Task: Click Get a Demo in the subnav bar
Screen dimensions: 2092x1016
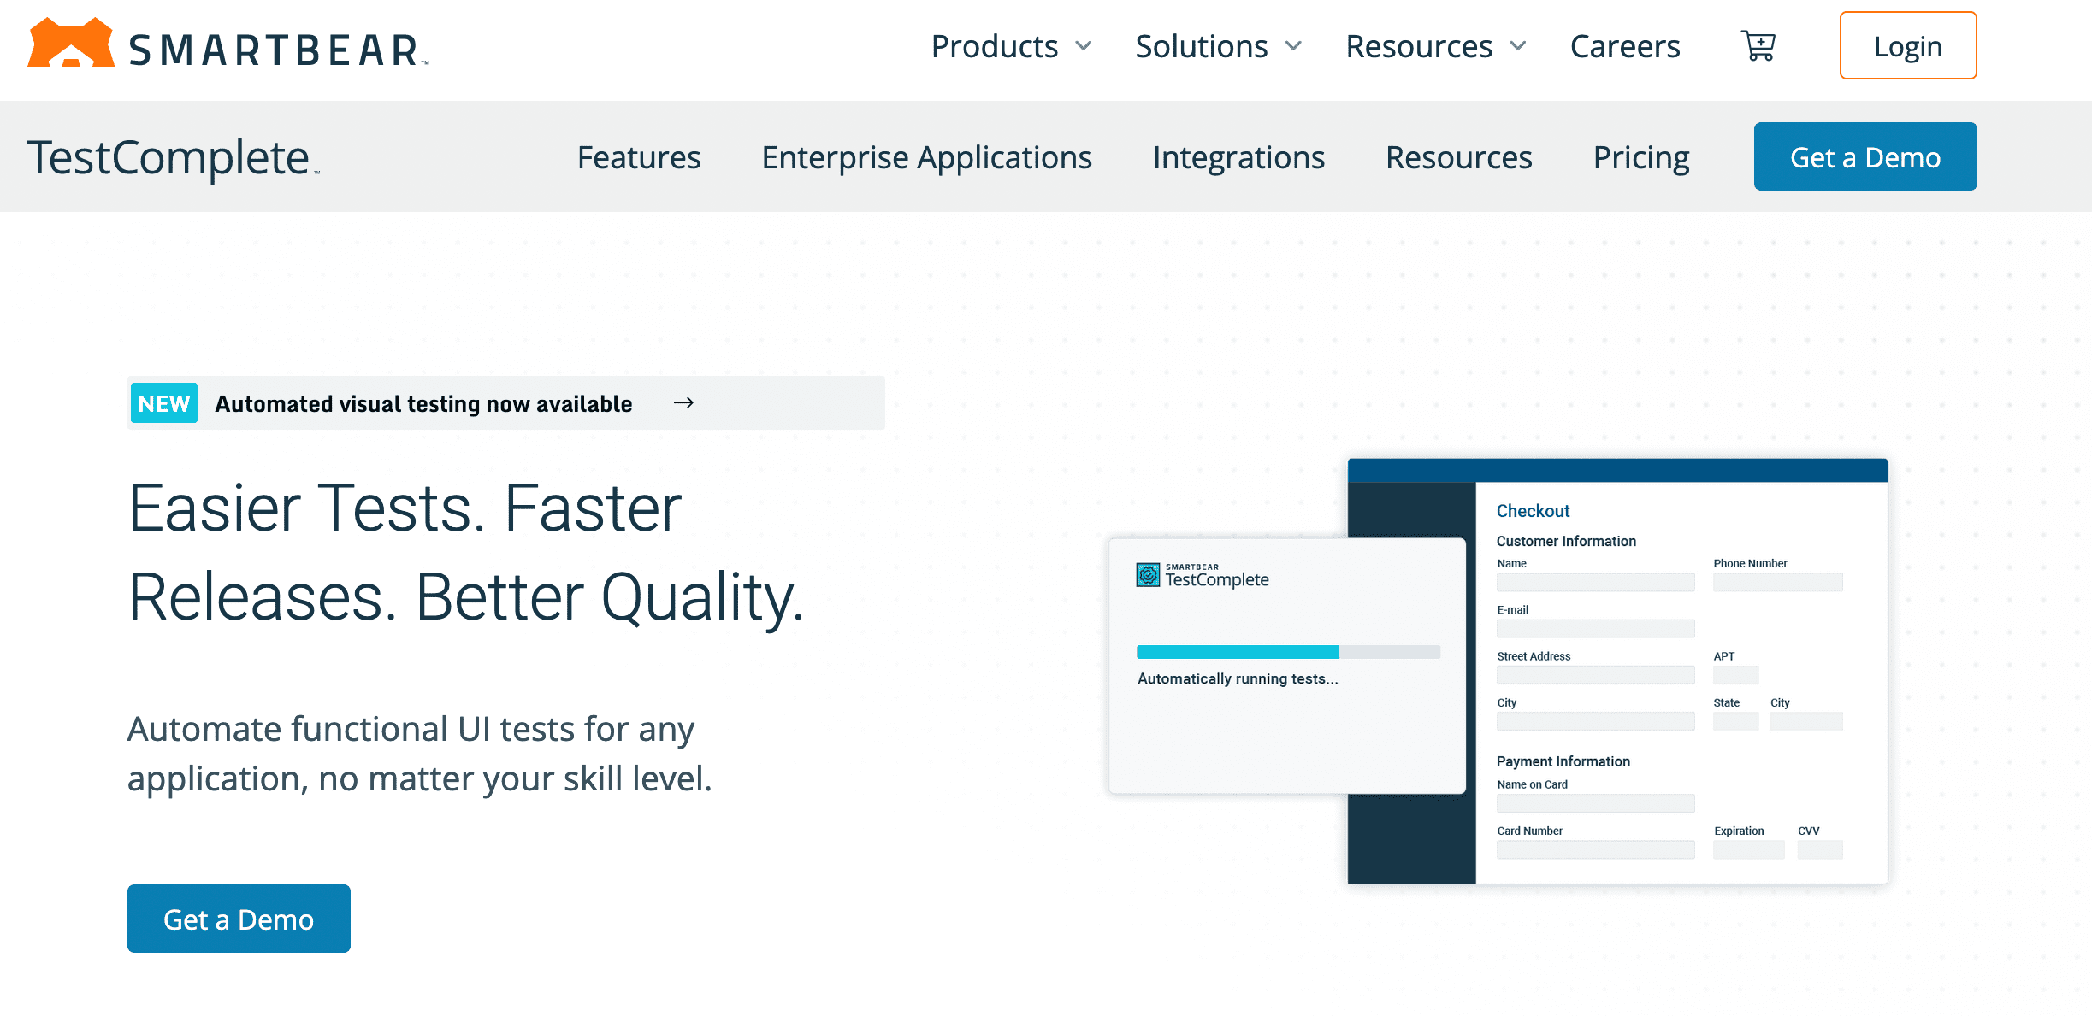Action: tap(1864, 157)
